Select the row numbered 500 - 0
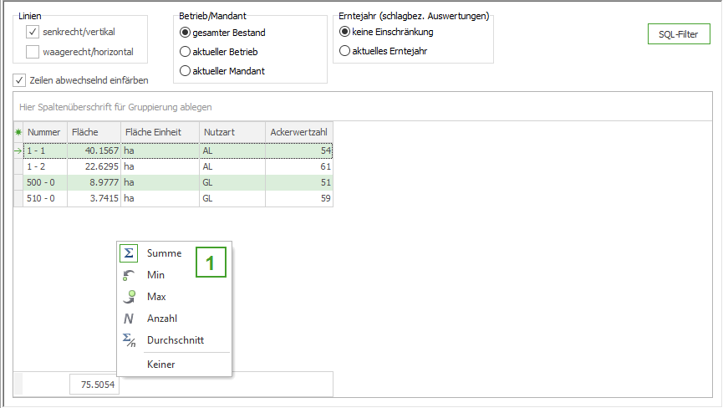723x408 pixels. coord(45,182)
